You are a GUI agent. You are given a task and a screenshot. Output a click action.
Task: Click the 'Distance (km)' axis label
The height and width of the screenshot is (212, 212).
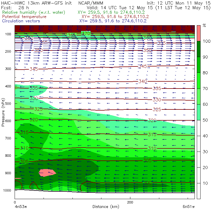tap(106, 207)
